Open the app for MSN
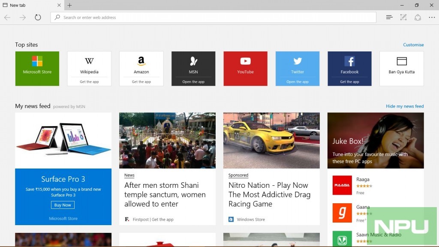 193,82
